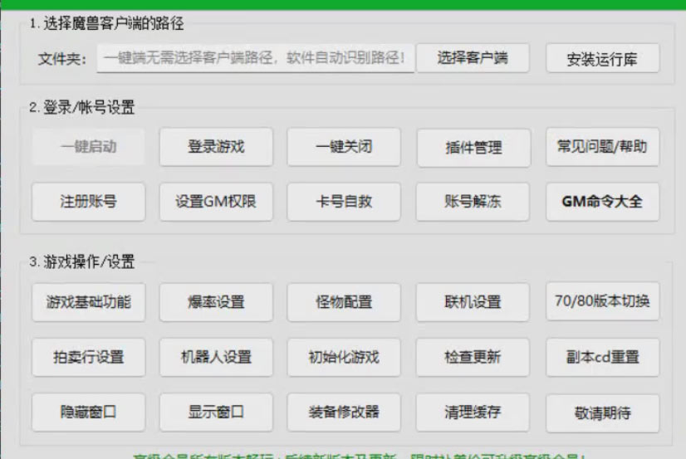Click the 检查更新 button

point(473,357)
